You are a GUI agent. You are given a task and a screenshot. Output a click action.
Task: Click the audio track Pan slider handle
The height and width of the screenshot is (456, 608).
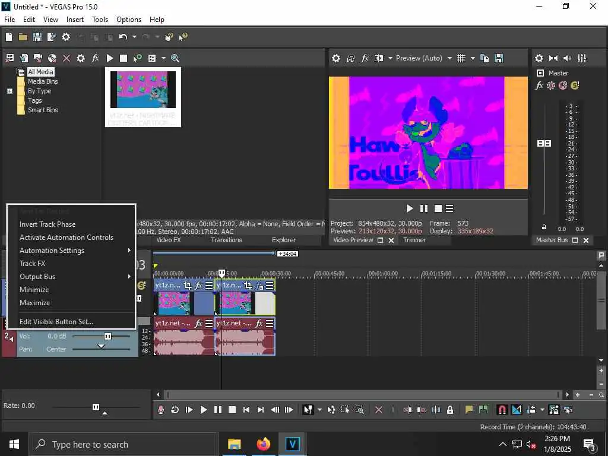[101, 346]
